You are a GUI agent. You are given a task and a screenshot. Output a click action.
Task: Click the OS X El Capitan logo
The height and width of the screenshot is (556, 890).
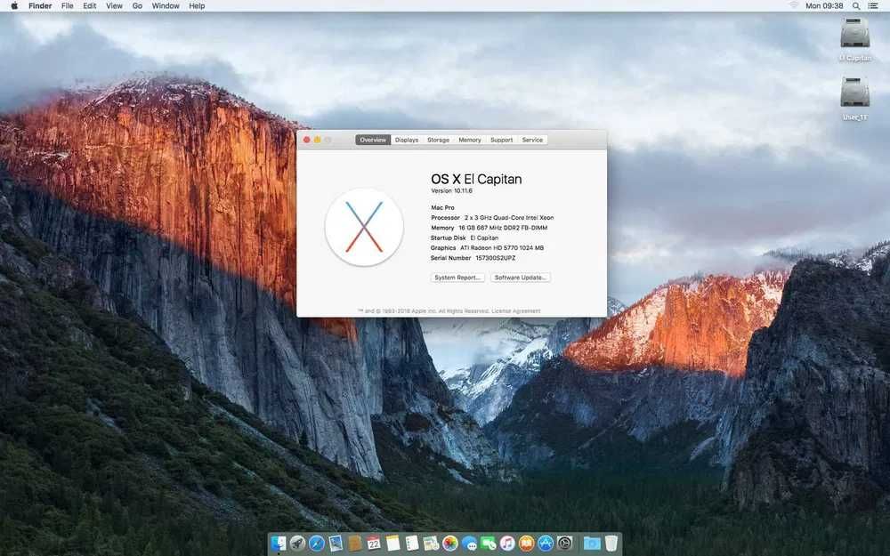(364, 227)
